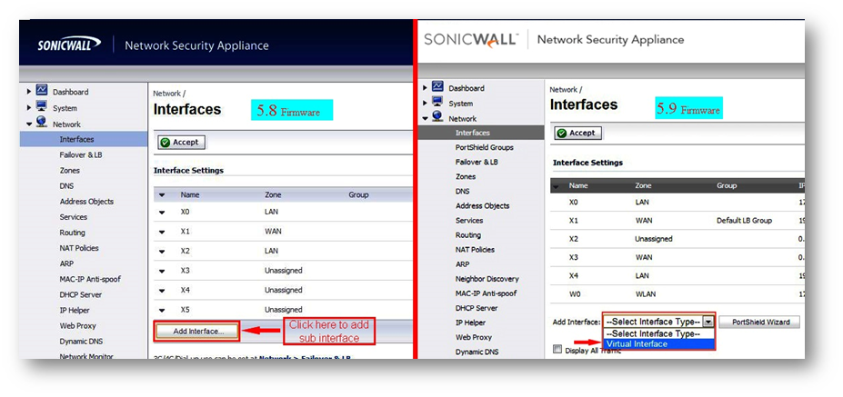Open the Select Interface Type dropdown
Viewport: 843px width, 397px height.
659,322
